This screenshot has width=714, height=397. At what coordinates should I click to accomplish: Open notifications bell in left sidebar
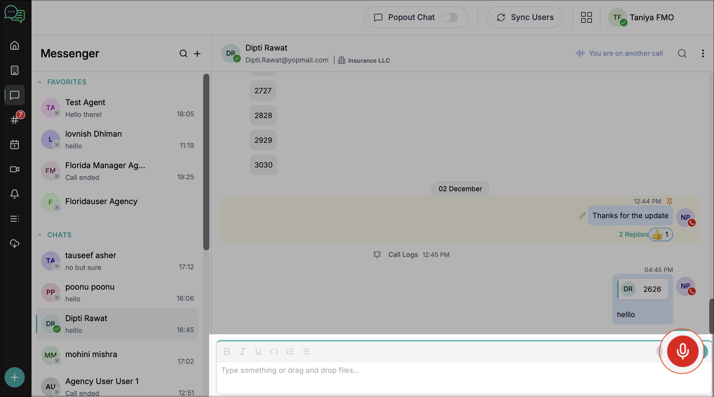(15, 194)
